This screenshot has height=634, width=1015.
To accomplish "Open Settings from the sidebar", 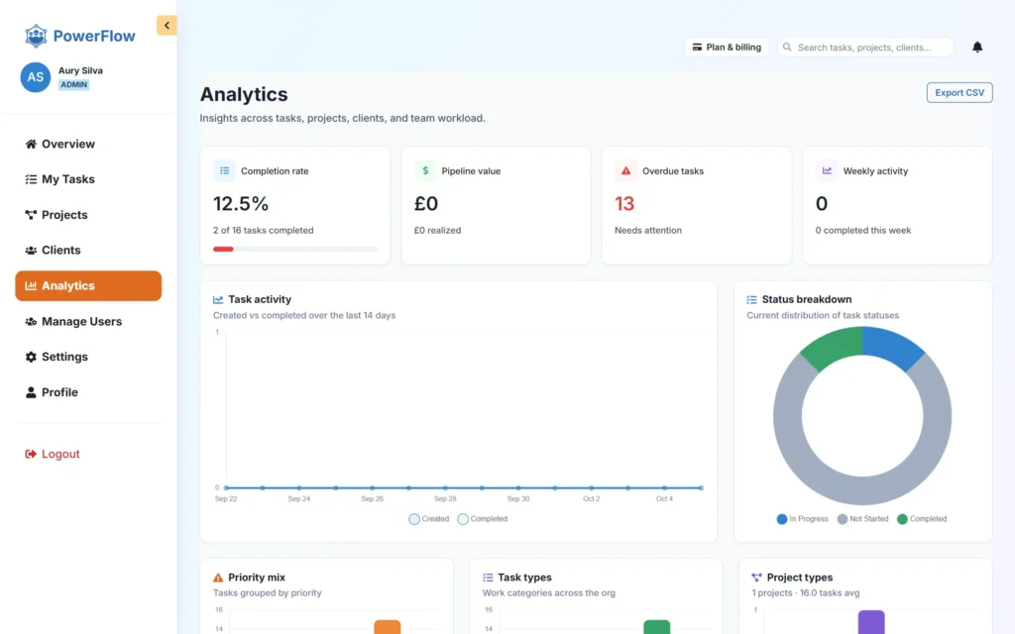I will pyautogui.click(x=88, y=357).
